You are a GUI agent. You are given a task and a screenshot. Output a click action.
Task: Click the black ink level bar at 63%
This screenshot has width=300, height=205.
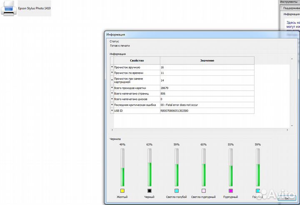click(150, 168)
